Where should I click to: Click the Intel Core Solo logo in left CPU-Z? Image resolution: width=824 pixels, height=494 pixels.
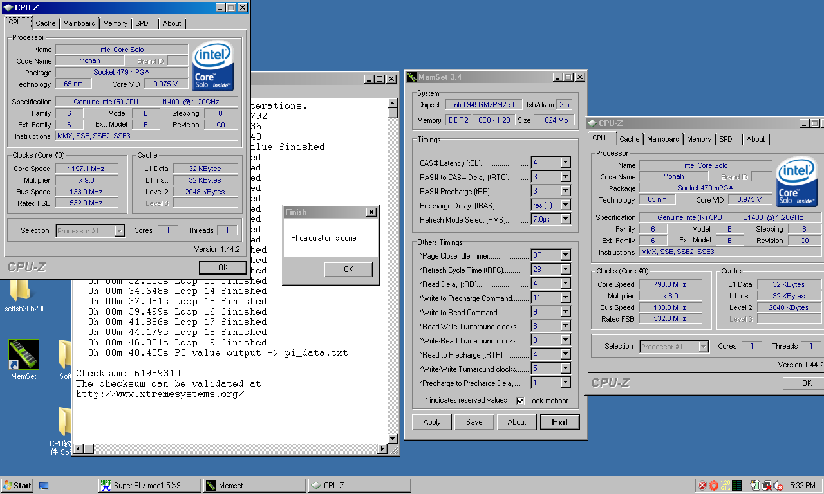213,66
